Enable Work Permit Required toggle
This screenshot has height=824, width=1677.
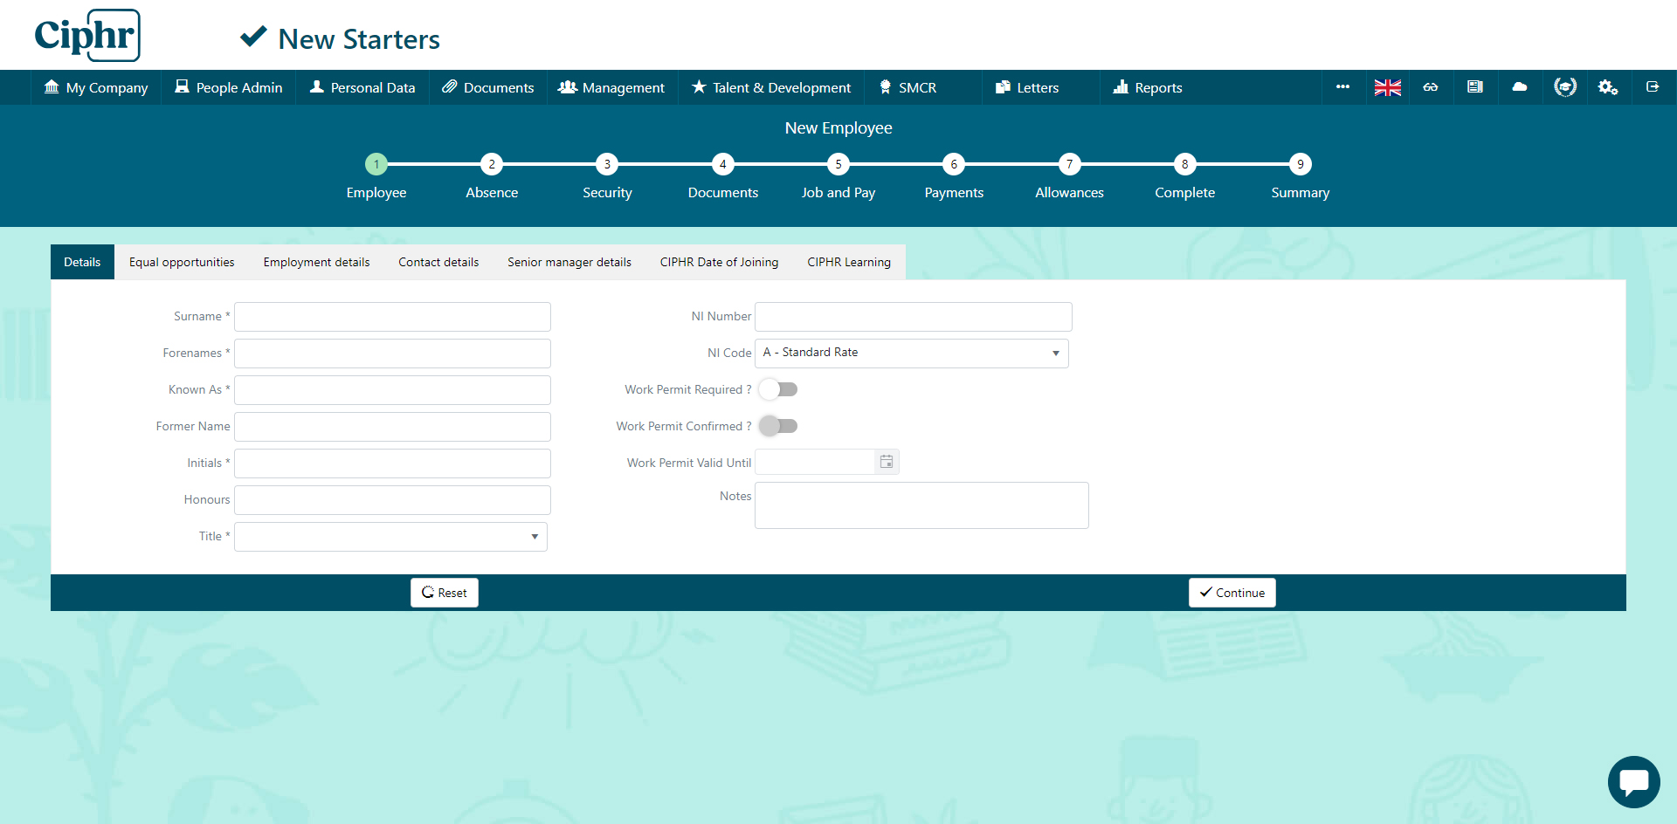tap(777, 389)
